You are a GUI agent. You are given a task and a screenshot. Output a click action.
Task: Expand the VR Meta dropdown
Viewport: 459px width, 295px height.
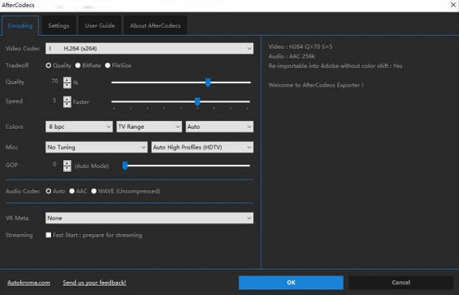click(149, 218)
